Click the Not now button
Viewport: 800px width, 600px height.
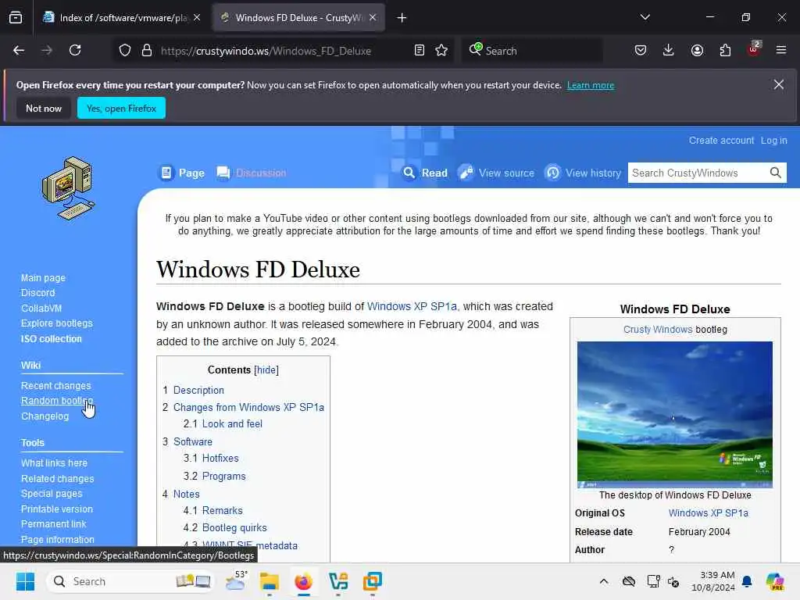[x=44, y=108]
